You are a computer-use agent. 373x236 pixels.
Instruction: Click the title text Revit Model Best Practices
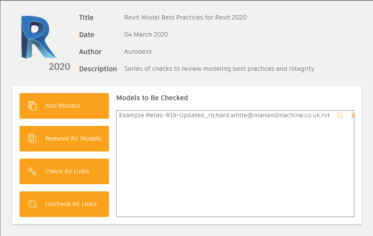[x=186, y=17]
